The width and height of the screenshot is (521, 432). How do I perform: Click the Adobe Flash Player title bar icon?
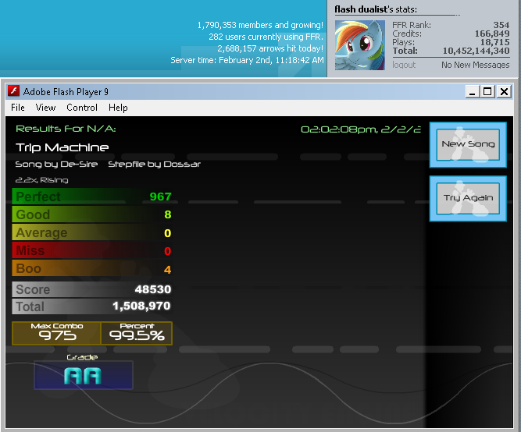(x=13, y=90)
